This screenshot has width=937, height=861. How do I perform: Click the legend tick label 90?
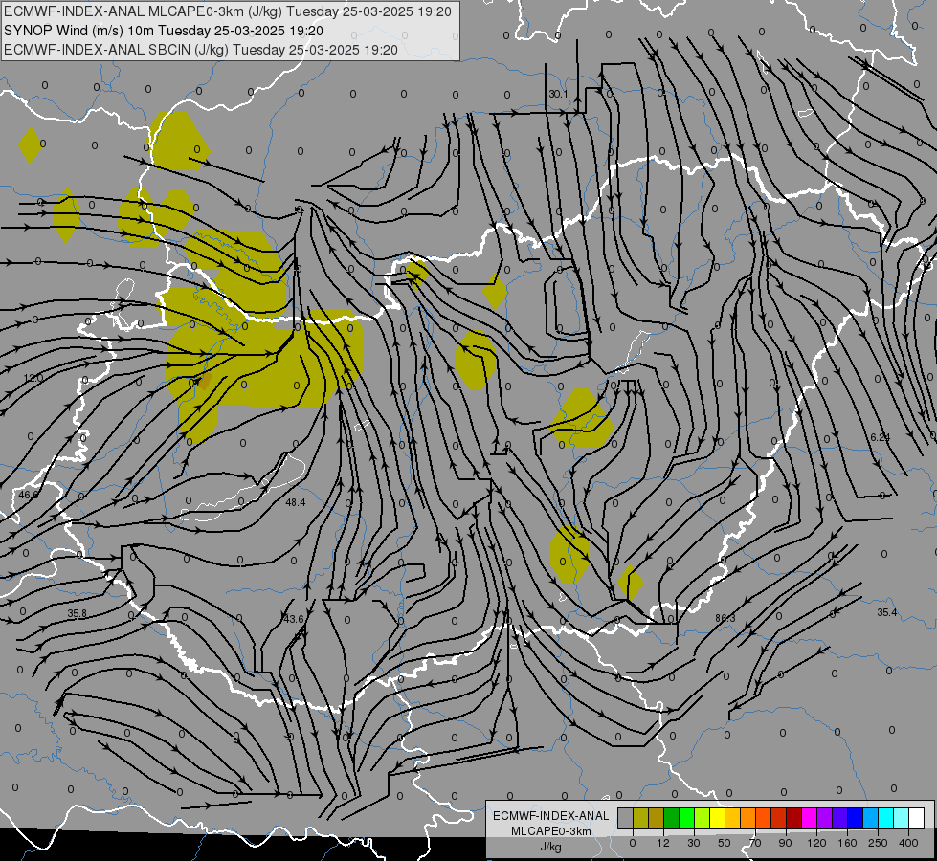[x=785, y=843]
